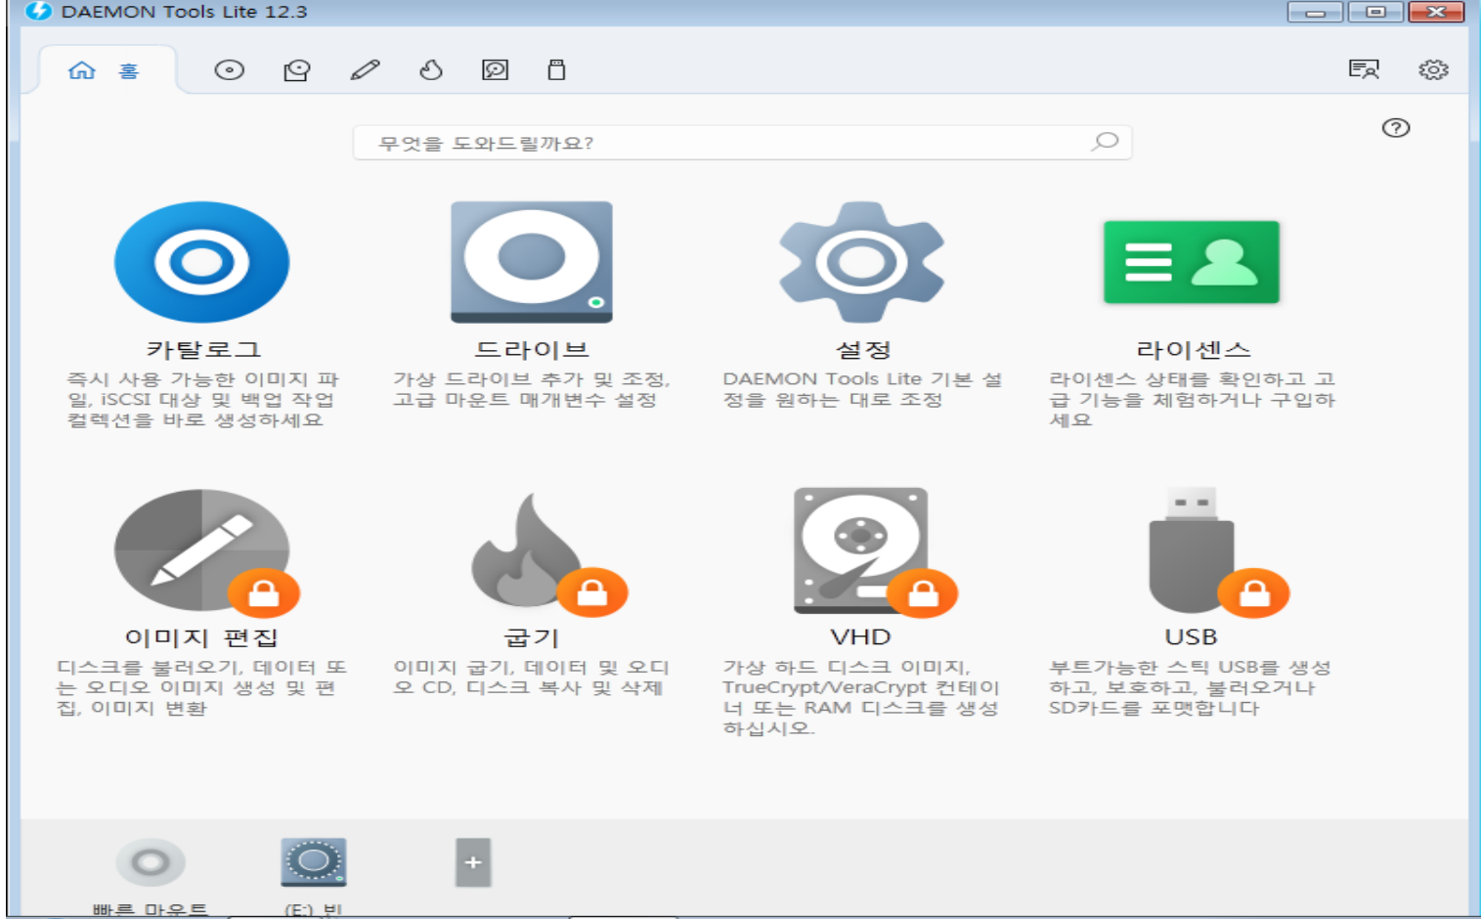Click the description 부트가능한 스틱 USB를 생성
This screenshot has height=919, width=1481.
(x=1190, y=687)
